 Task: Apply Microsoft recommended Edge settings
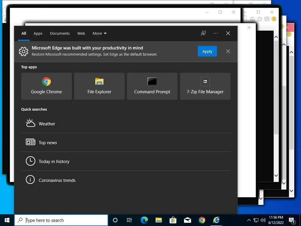207,51
